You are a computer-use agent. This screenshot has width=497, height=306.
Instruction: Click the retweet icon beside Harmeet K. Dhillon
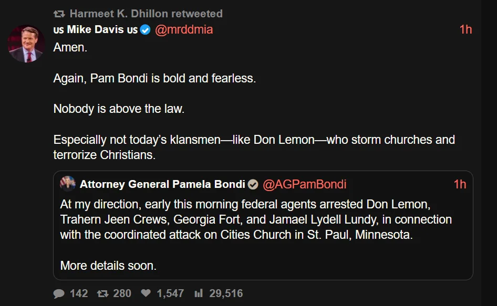pos(60,14)
